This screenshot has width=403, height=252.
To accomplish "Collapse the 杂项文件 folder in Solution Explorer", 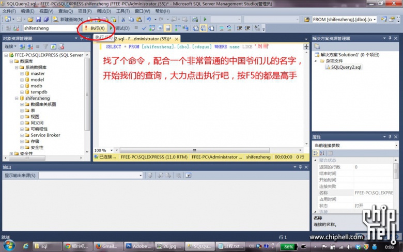I will (316, 61).
